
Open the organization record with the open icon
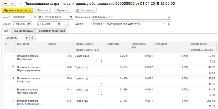tap(169, 17)
